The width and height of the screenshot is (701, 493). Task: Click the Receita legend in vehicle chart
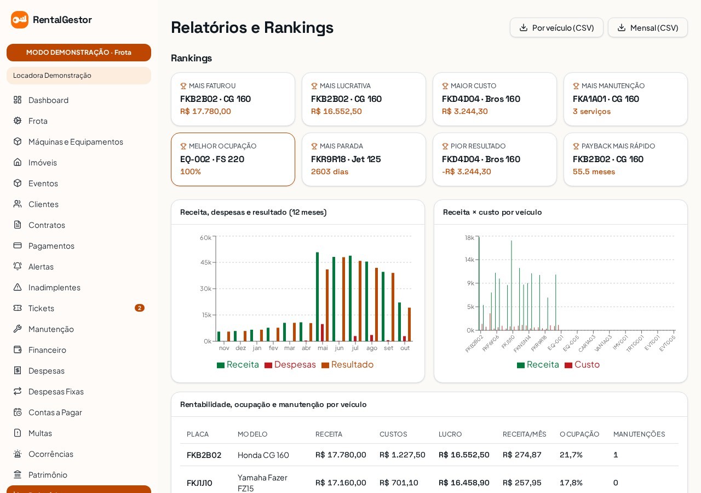tap(538, 364)
